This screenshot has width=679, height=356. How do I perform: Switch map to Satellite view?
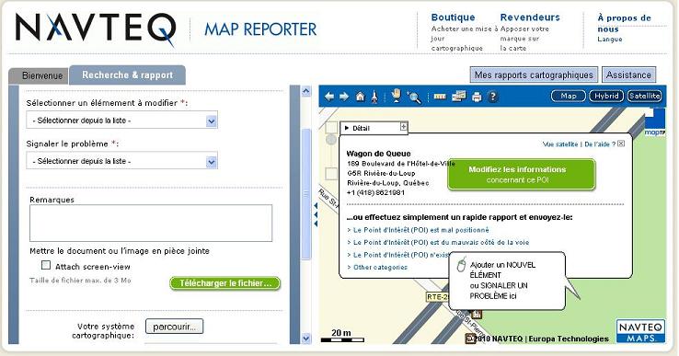(644, 96)
